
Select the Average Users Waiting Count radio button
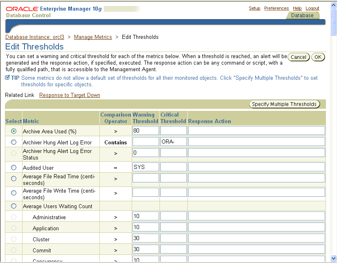coord(13,206)
